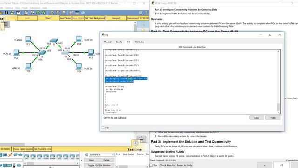Screen dimensions: 298x168
Task: Open the Options menu
Action: point(9,8)
